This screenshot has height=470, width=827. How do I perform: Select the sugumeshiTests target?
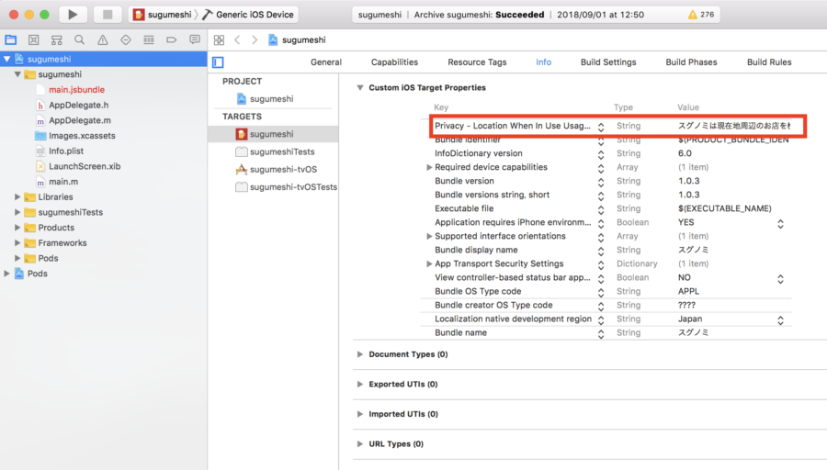click(282, 151)
